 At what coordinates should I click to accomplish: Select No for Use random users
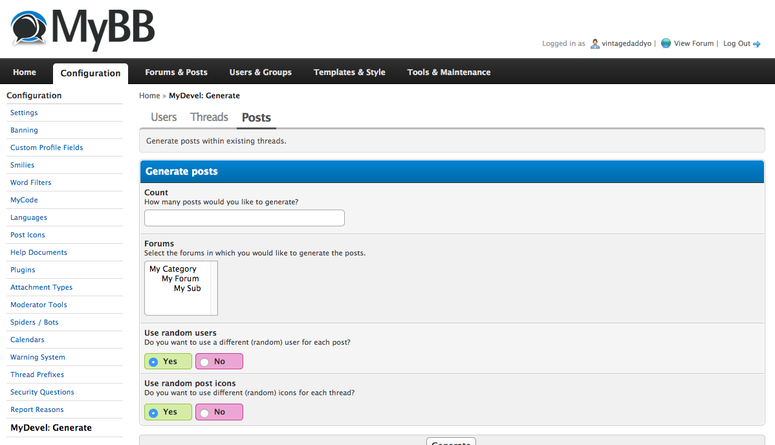[204, 362]
